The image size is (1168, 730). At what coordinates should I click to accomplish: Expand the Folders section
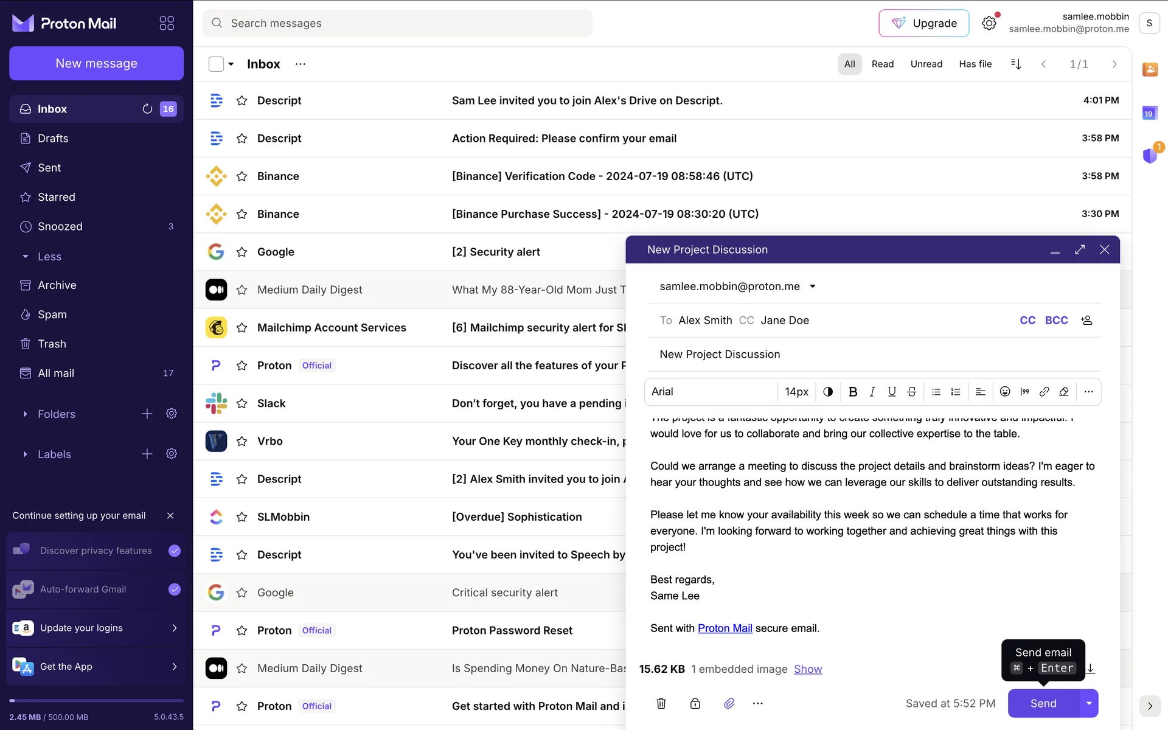[25, 414]
